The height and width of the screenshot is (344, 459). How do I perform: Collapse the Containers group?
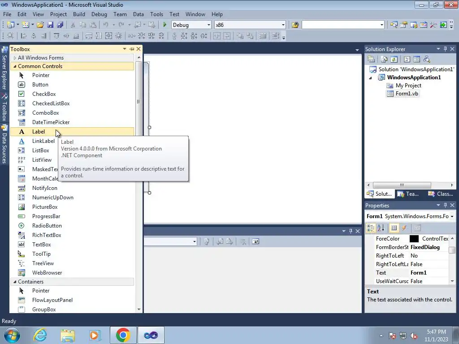click(15, 282)
